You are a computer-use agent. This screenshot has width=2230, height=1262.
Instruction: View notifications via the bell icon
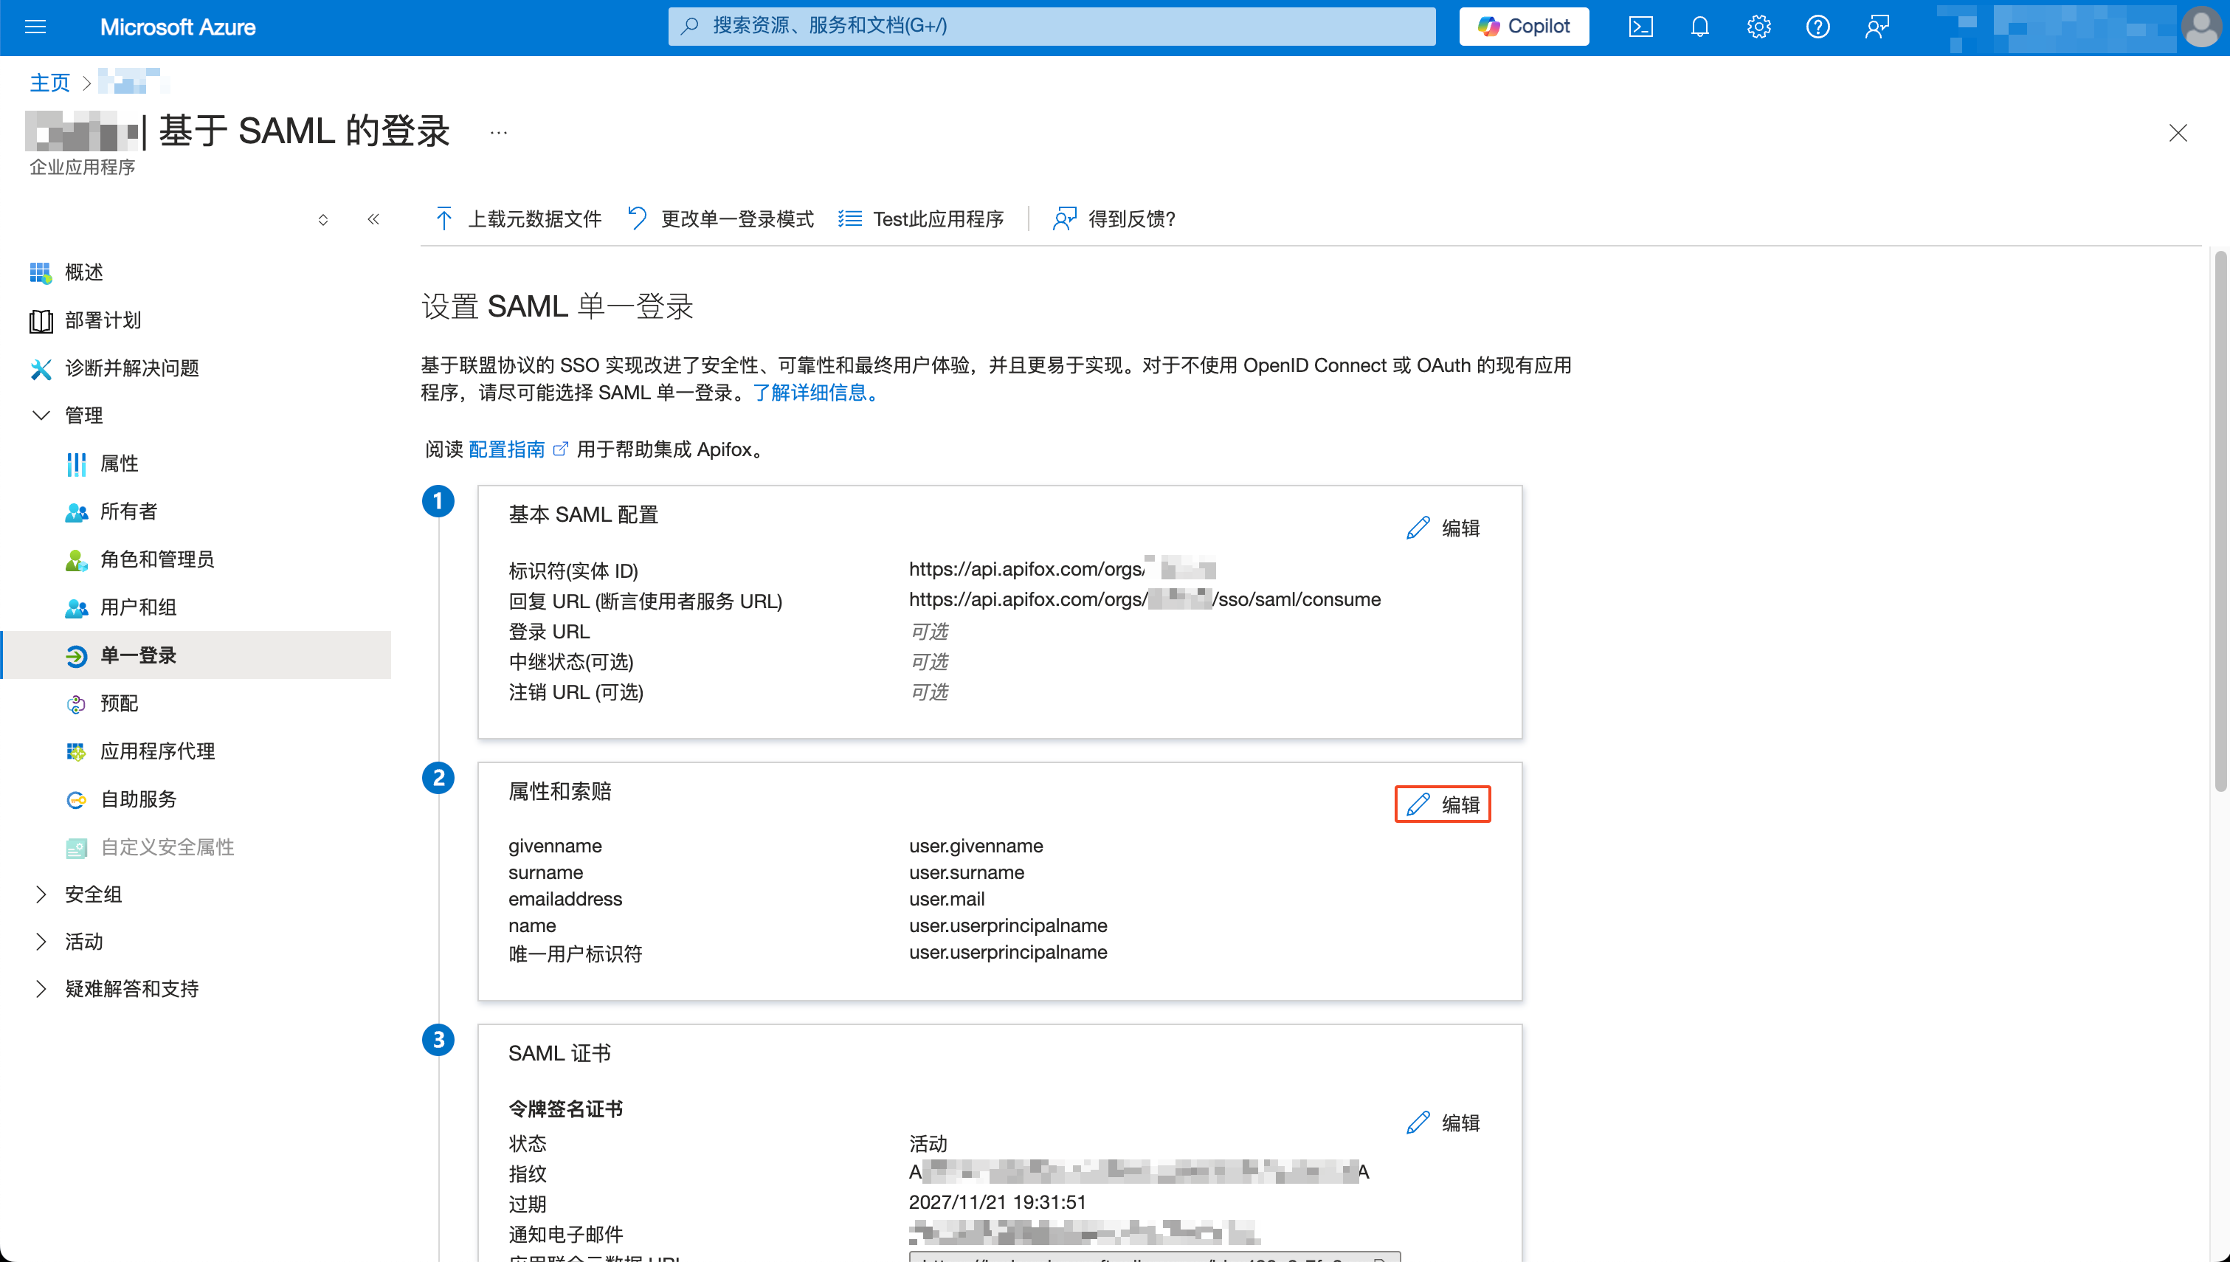pos(1699,27)
